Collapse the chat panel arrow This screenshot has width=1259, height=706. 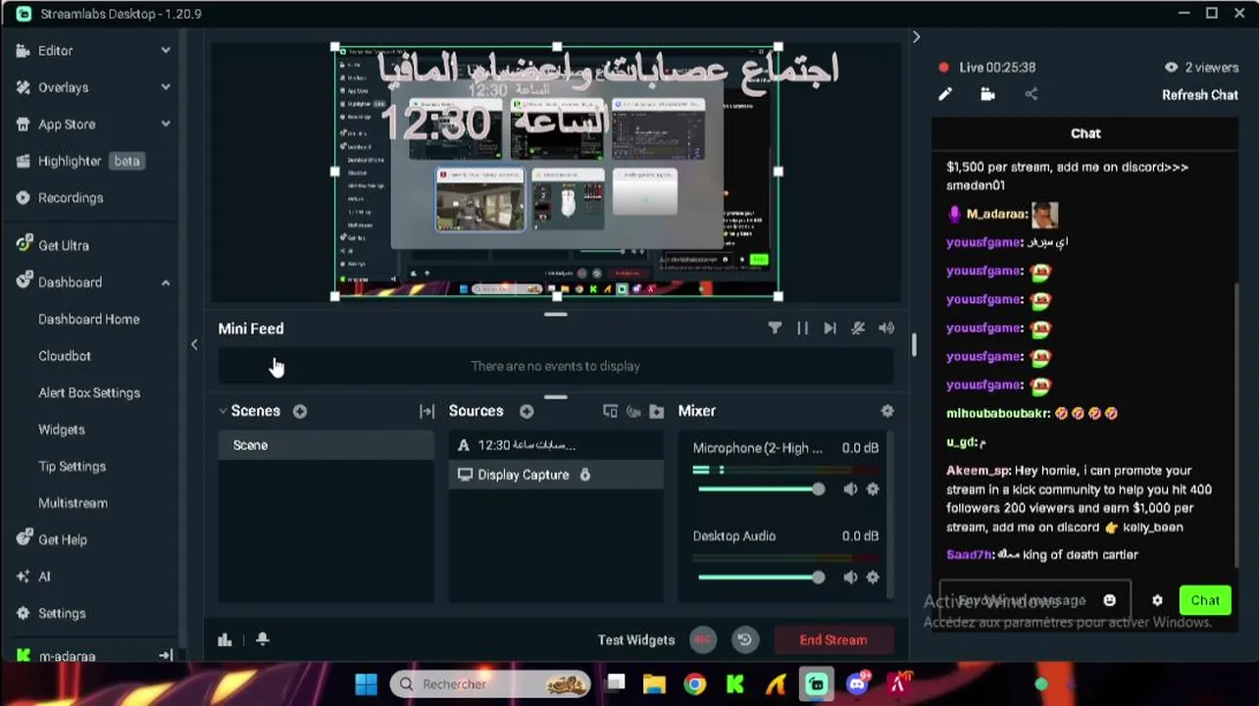(x=916, y=36)
